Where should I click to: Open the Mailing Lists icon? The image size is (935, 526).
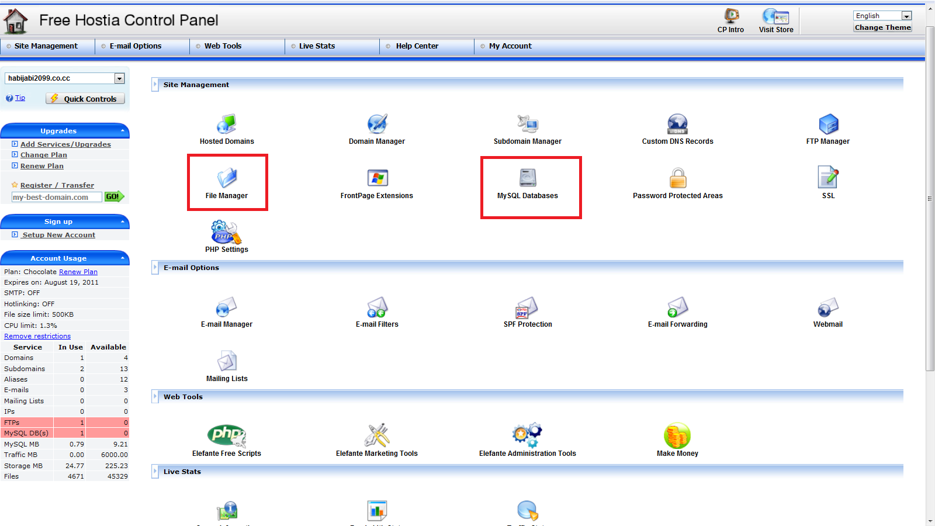227,361
